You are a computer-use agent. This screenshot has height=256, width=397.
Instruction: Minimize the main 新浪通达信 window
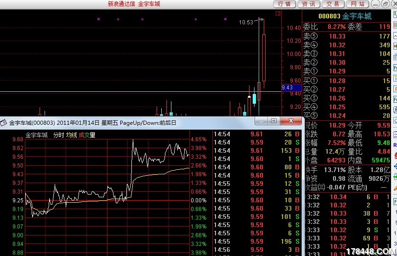point(375,4)
